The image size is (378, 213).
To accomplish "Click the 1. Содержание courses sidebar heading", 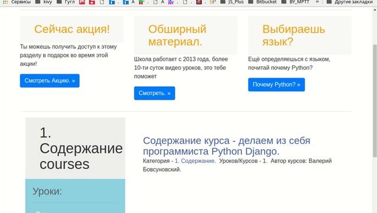I will click(x=81, y=149).
